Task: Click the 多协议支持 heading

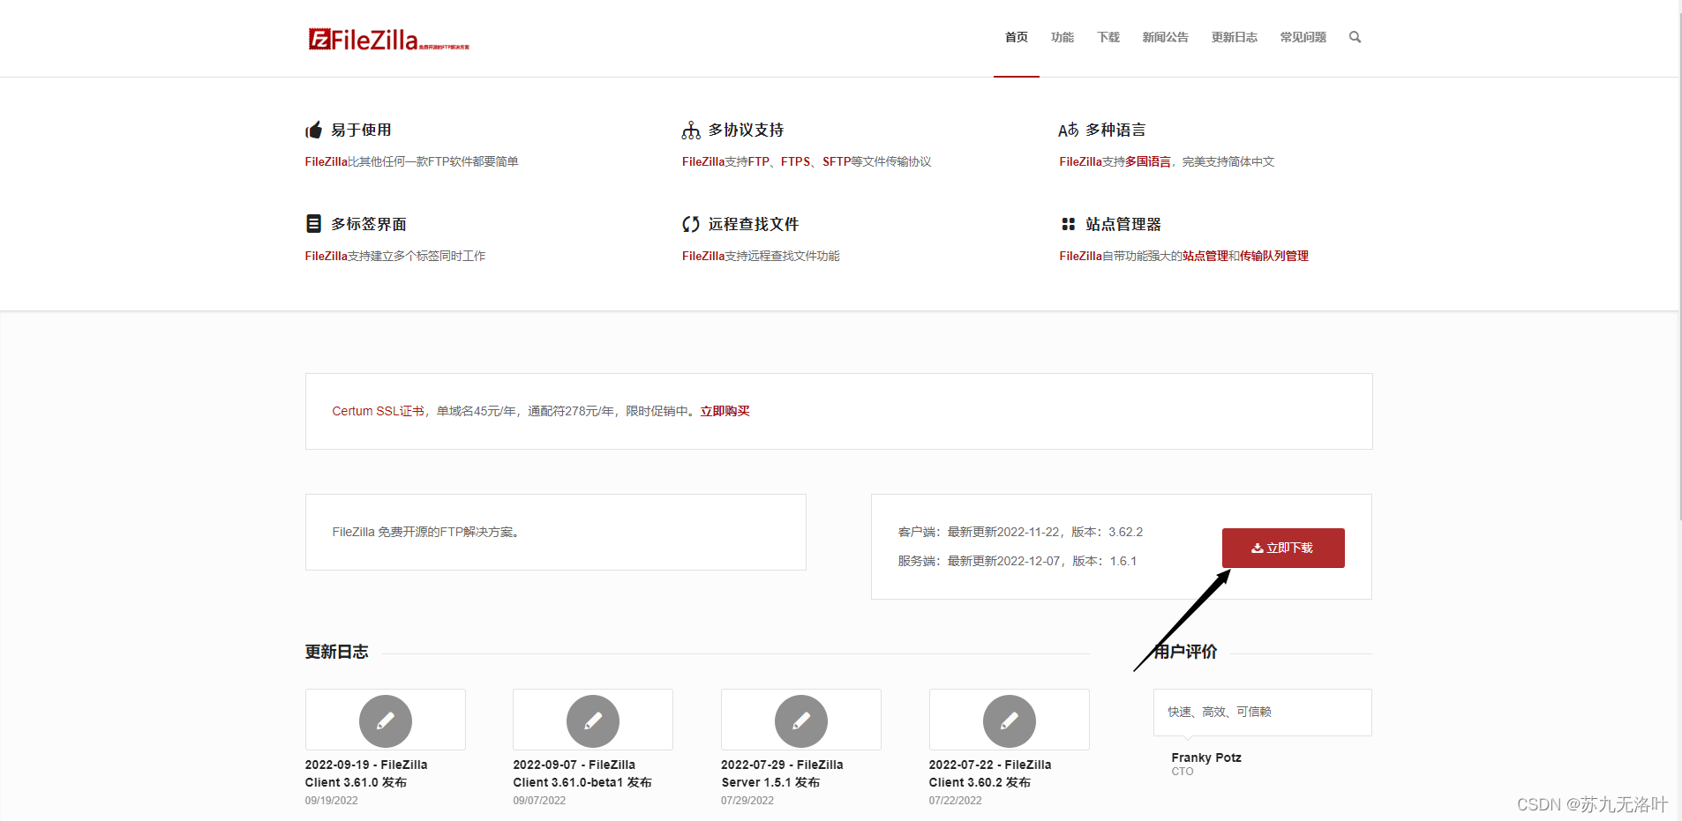Action: point(746,131)
